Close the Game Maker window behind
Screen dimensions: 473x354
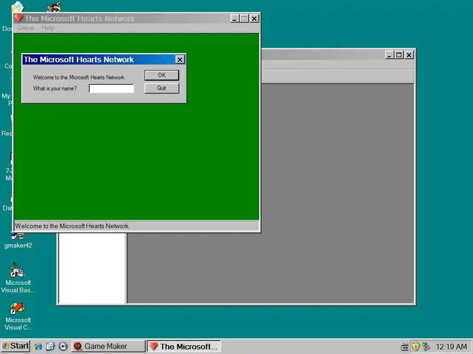(x=409, y=55)
